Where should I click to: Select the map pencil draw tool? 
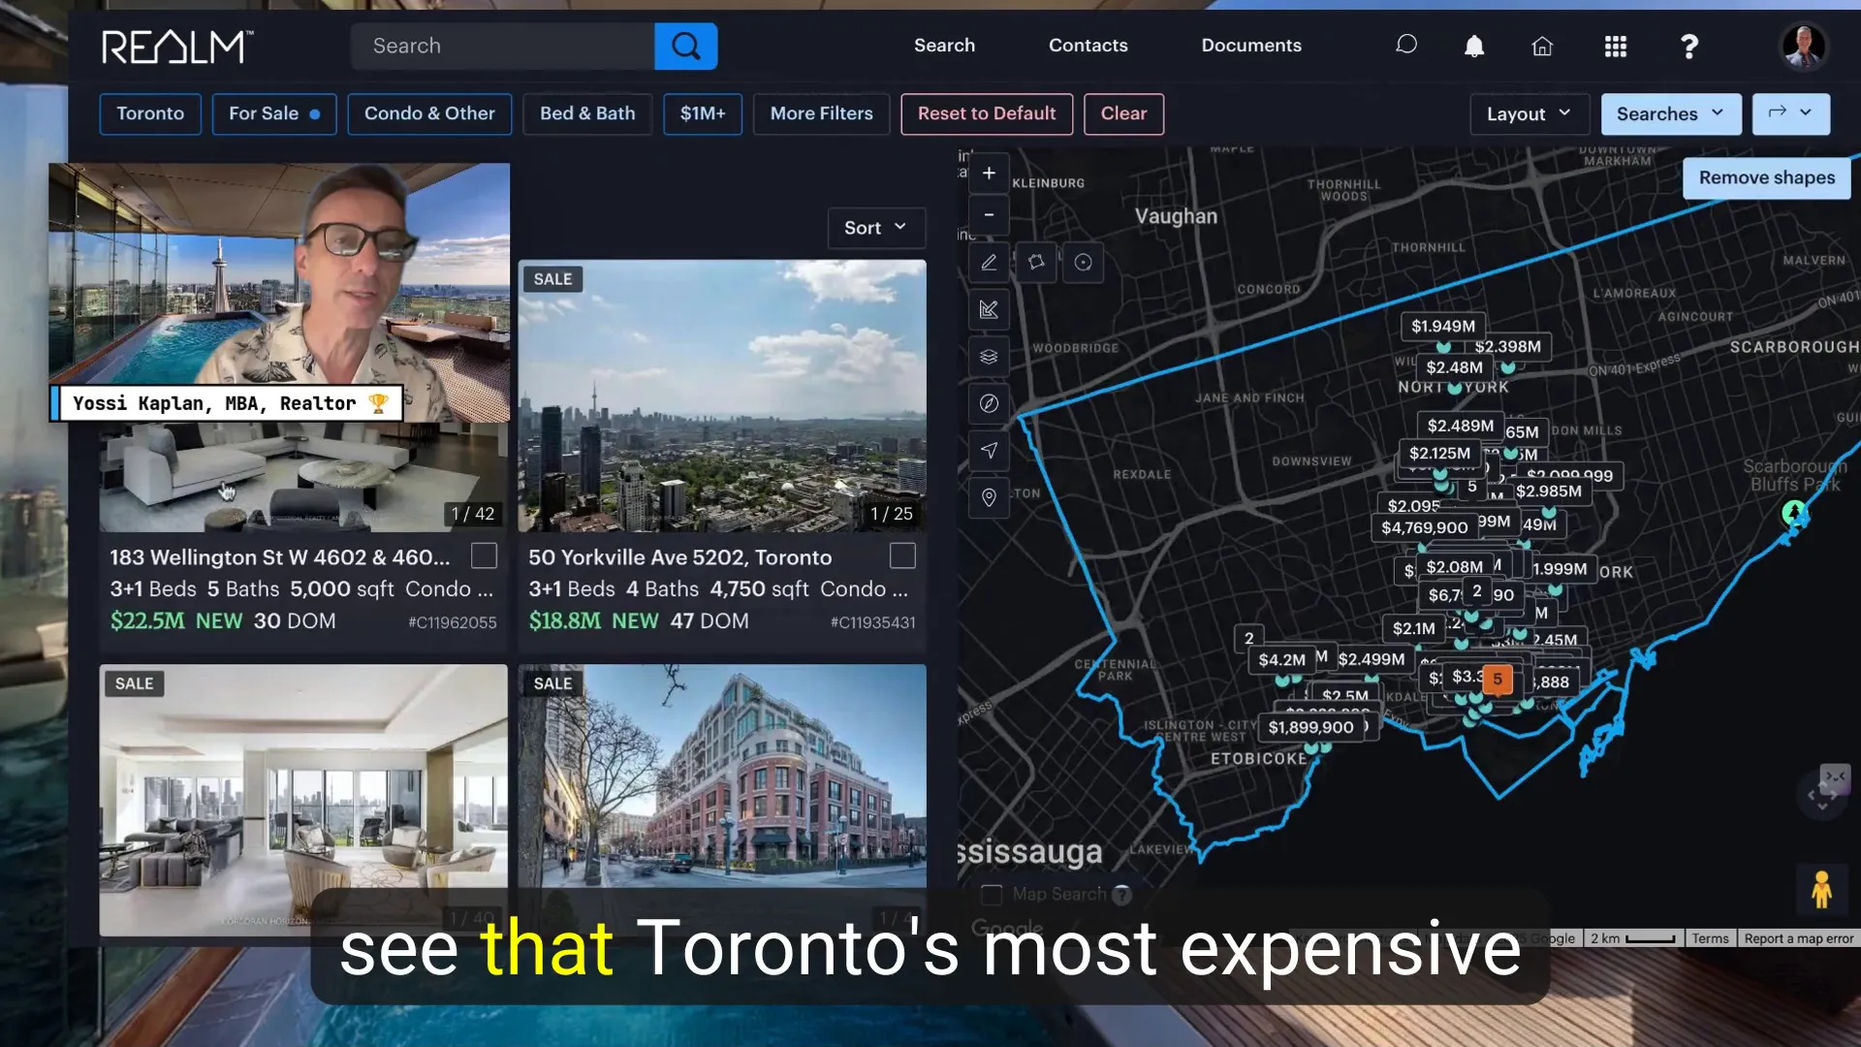click(x=989, y=263)
